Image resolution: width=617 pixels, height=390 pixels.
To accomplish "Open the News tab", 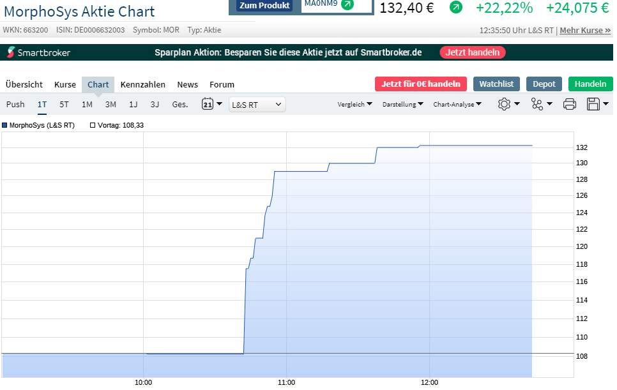I will [x=187, y=84].
